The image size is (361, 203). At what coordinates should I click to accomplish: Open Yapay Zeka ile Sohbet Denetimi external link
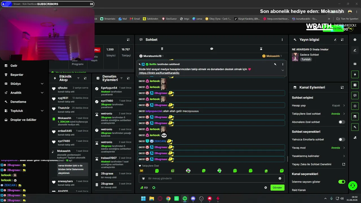tap(344, 164)
